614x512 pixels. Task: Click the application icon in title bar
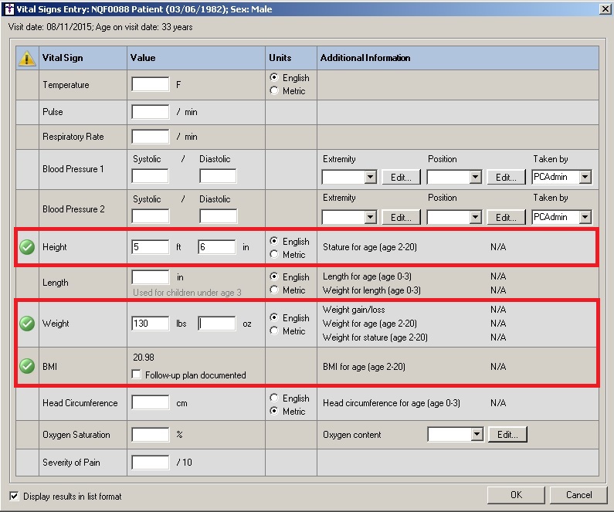9,8
